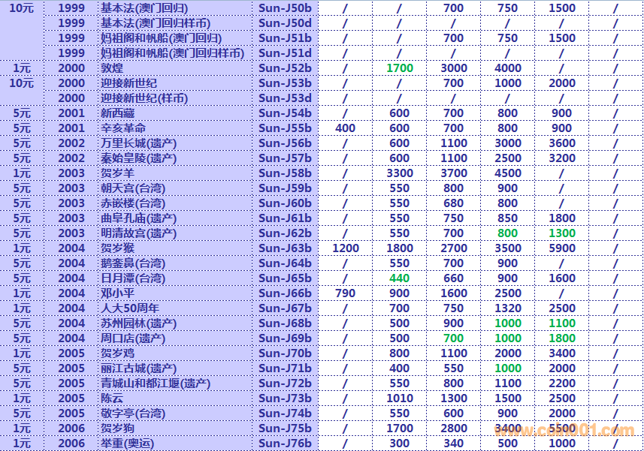This screenshot has height=451, width=644.
Task: Click the 790 price in 邓小平 row
Action: tap(345, 293)
